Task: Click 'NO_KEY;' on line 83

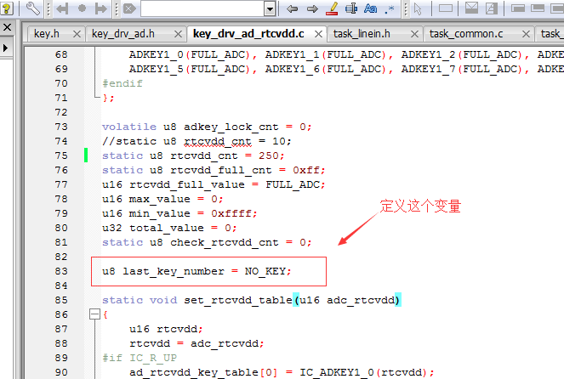Action: tap(268, 271)
